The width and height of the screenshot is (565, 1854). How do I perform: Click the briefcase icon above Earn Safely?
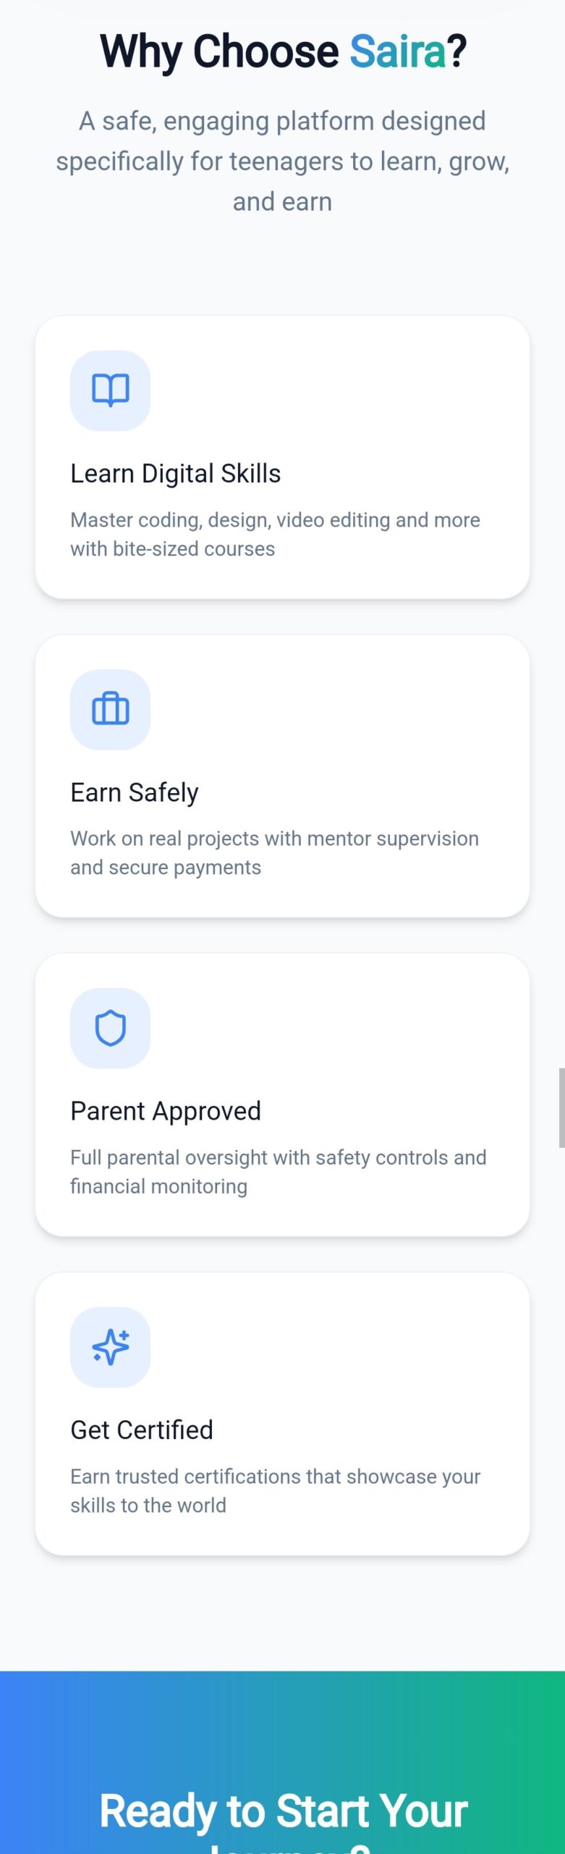(110, 710)
